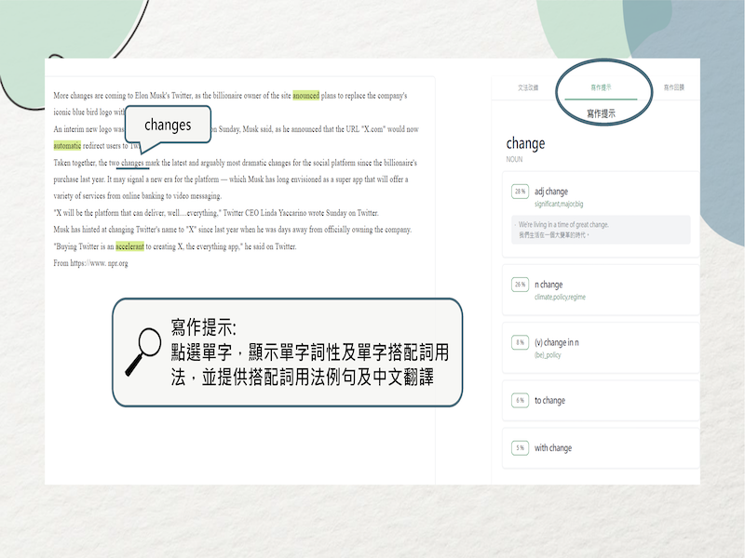
Task: Click the magnifying glass icon
Action: pyautogui.click(x=142, y=352)
